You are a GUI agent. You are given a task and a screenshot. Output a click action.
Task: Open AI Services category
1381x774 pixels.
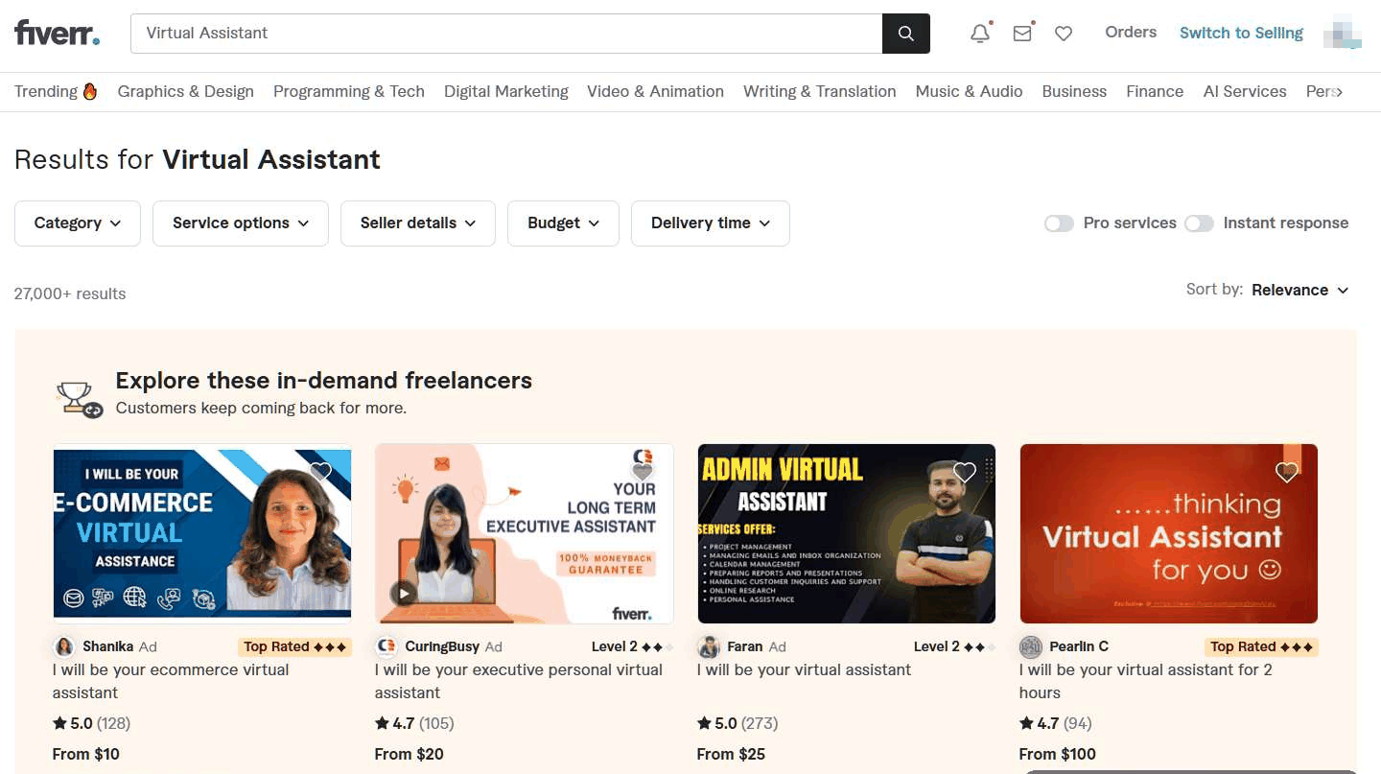[x=1245, y=92]
